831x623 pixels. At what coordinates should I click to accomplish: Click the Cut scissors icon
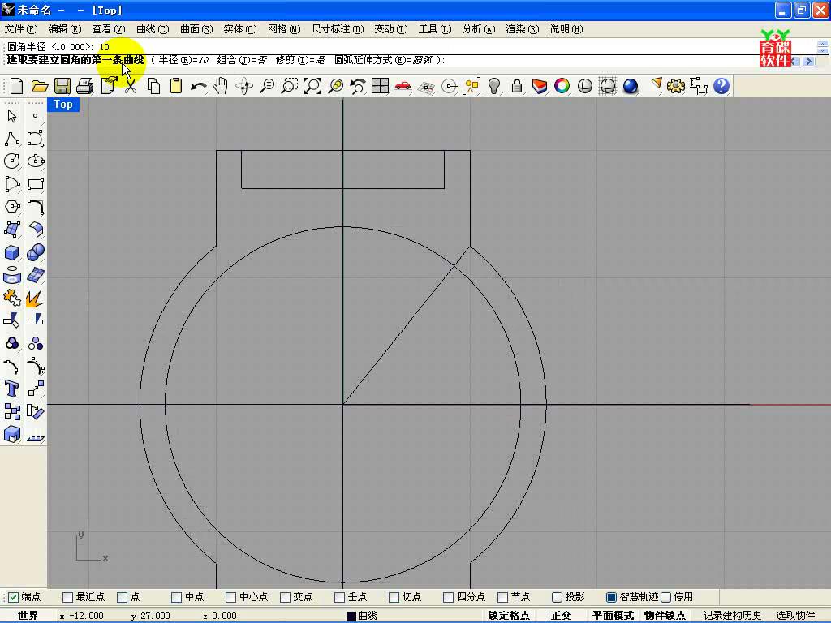coord(131,86)
